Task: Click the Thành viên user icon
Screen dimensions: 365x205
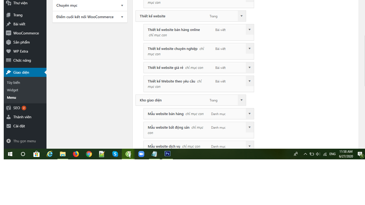Action: click(9, 117)
